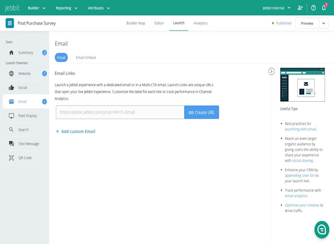Select Summary in the sidebar
The height and width of the screenshot is (244, 334).
pyautogui.click(x=26, y=53)
